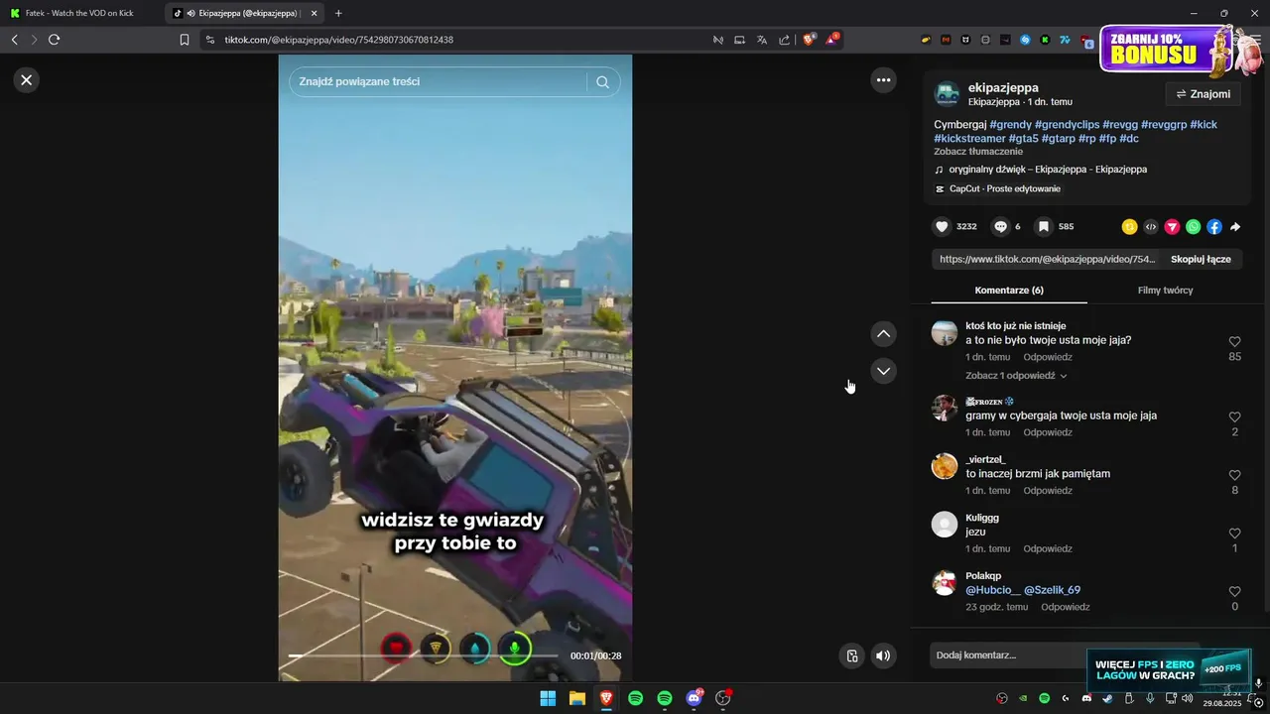Click the search magnifier icon in video
The image size is (1270, 714).
[602, 82]
